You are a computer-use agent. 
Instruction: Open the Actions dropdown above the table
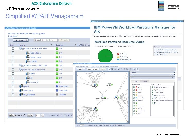(21, 40)
